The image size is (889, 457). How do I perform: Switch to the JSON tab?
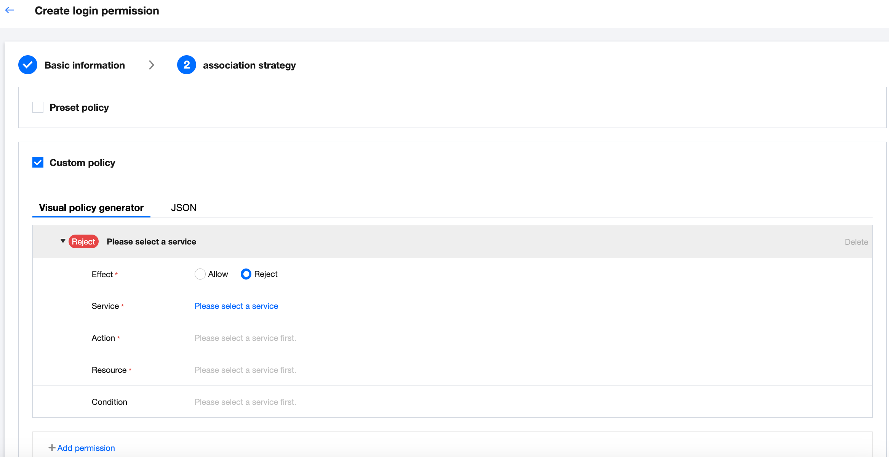point(183,208)
